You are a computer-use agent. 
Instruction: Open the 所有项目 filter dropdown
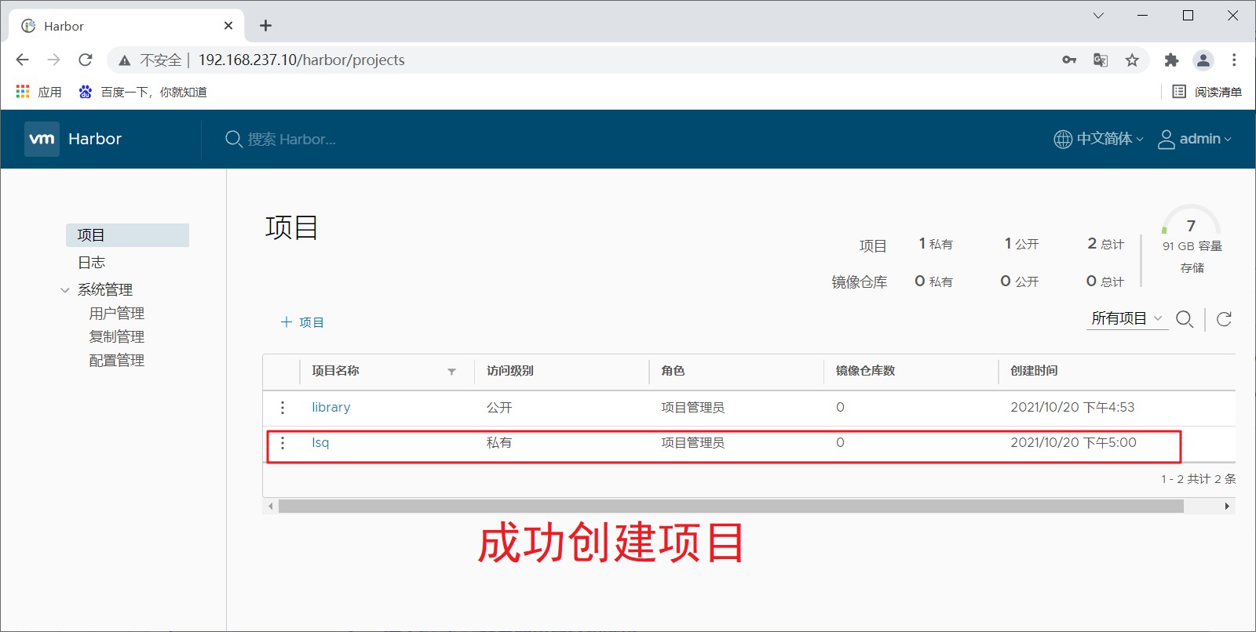click(1127, 318)
